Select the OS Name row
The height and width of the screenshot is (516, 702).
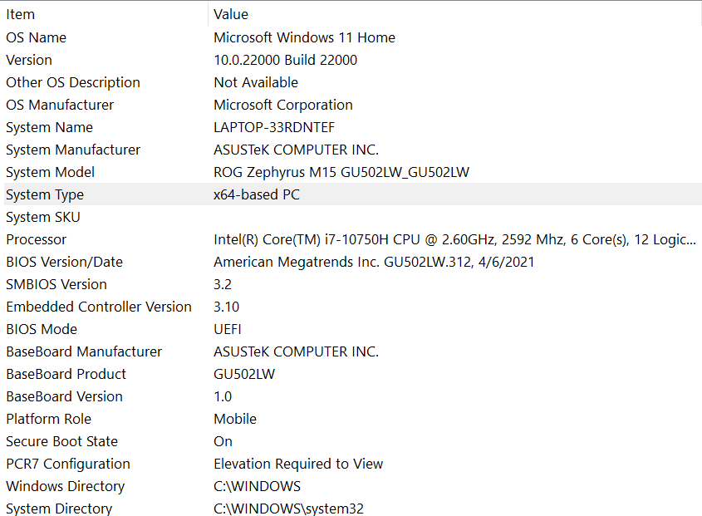coord(36,37)
